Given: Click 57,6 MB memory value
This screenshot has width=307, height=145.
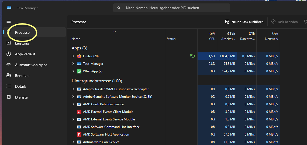Looking at the screenshot, I should pyautogui.click(x=230, y=134).
